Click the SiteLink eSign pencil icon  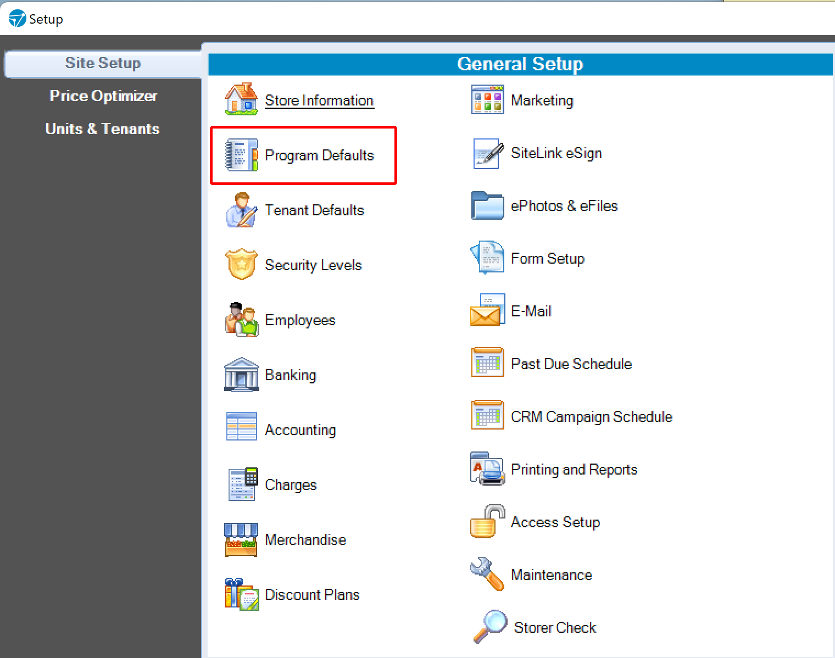pos(487,153)
